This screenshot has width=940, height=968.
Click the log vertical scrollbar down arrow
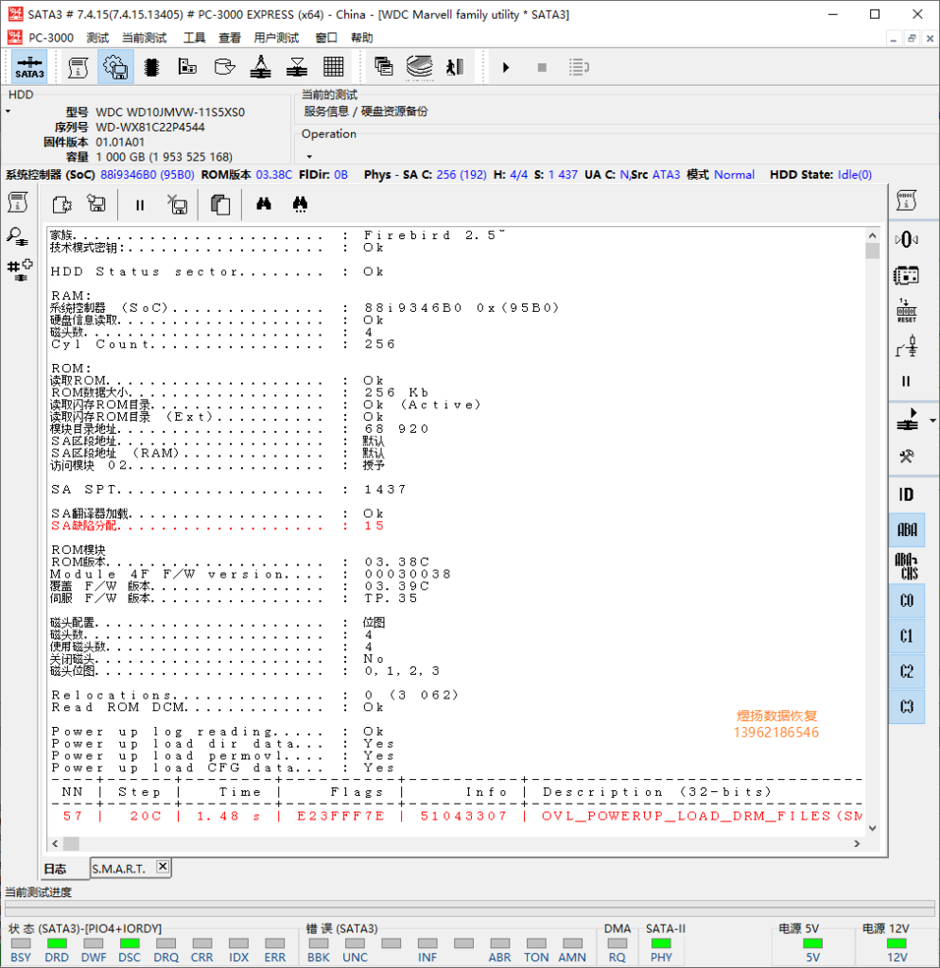click(872, 828)
